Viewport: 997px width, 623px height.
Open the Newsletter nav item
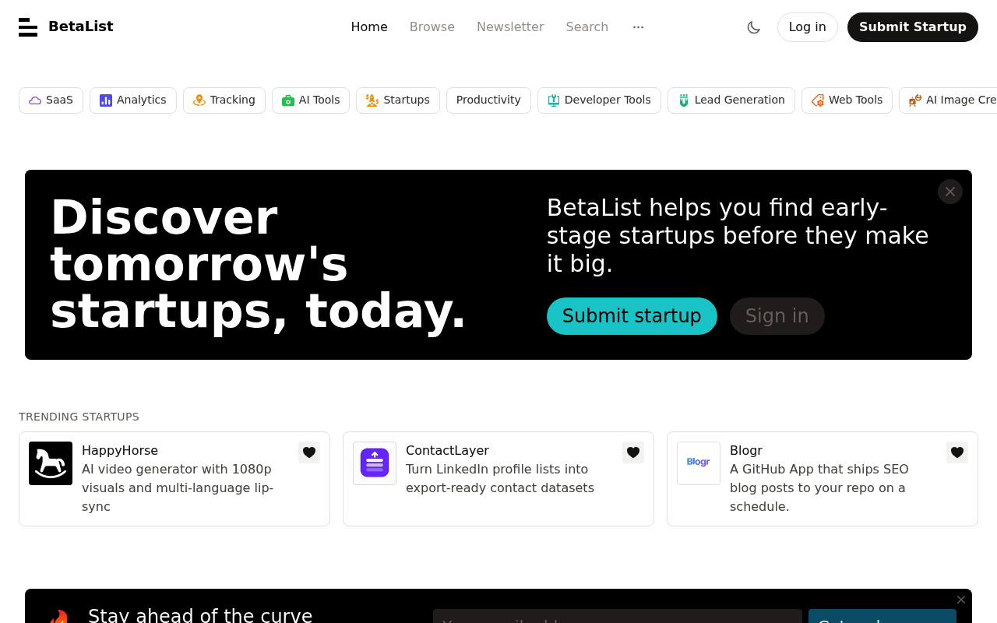coord(510,27)
